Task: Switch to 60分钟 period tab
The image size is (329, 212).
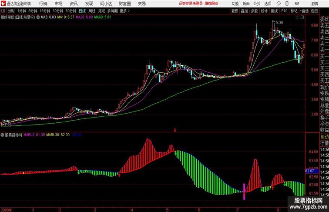Action: click(x=70, y=11)
